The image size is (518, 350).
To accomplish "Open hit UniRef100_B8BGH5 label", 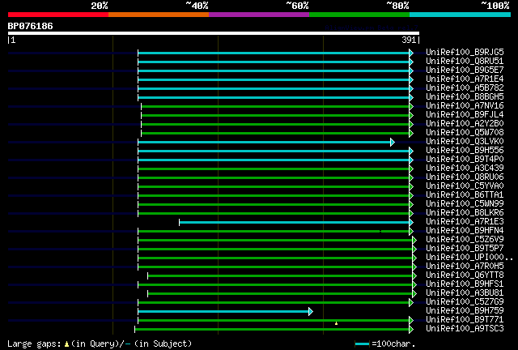I will point(465,97).
